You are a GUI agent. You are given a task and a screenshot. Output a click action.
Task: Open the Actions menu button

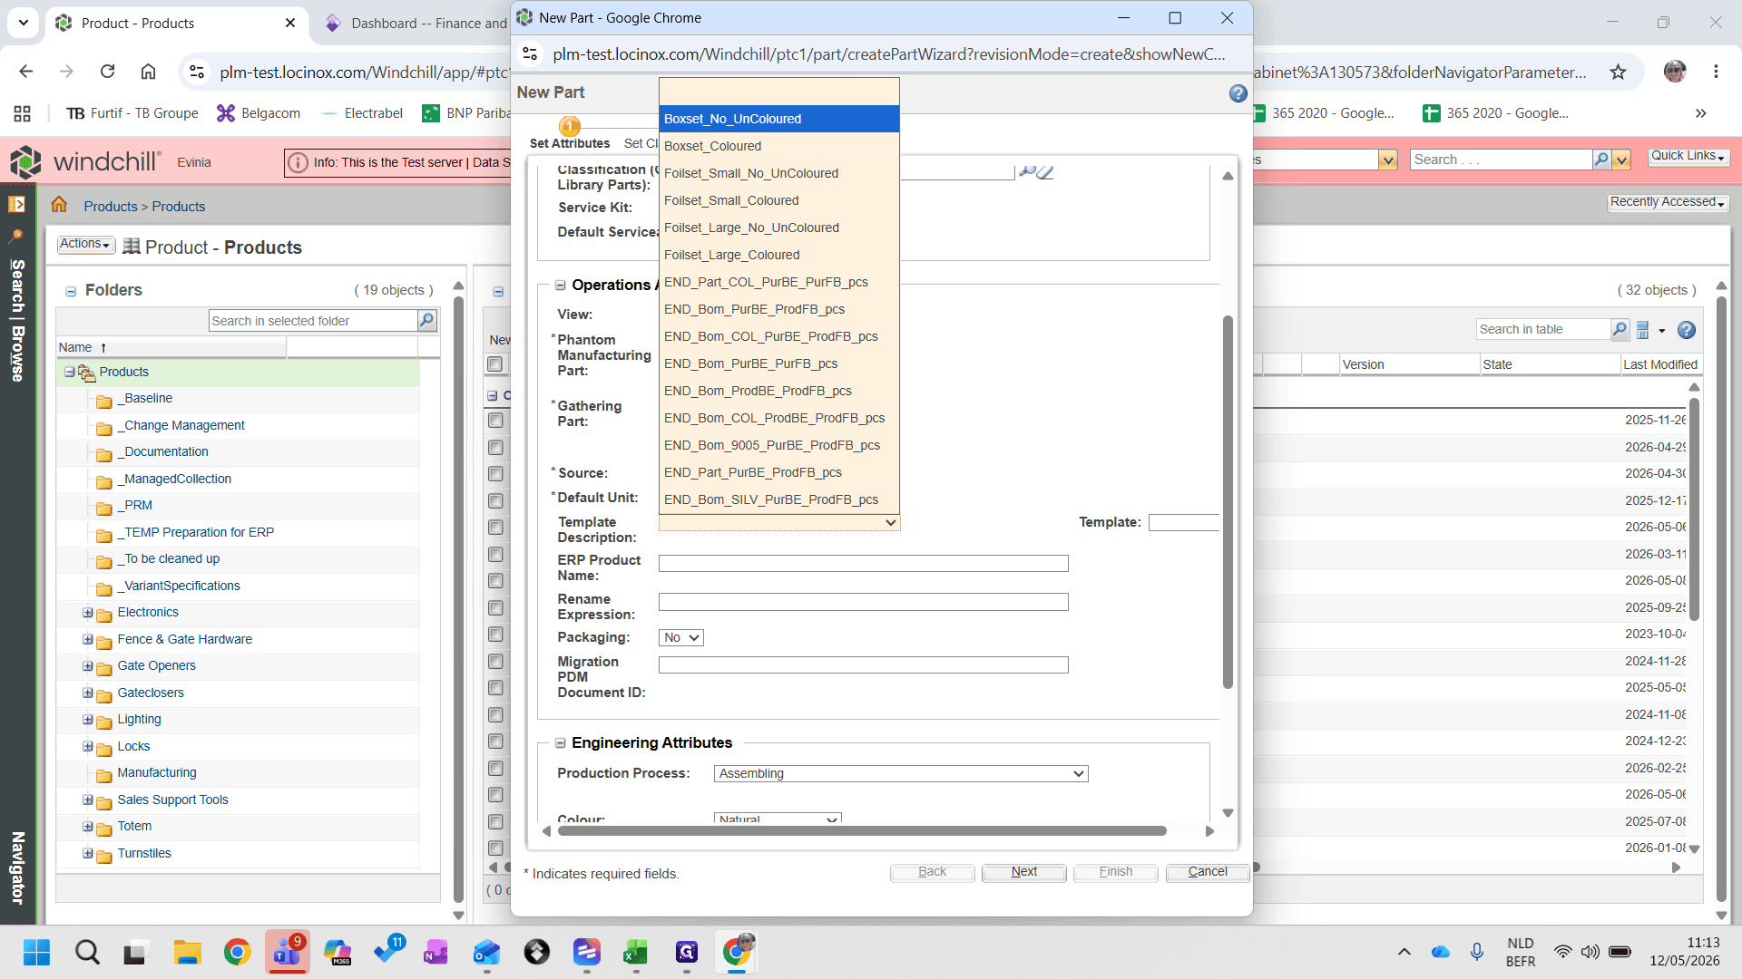[85, 244]
